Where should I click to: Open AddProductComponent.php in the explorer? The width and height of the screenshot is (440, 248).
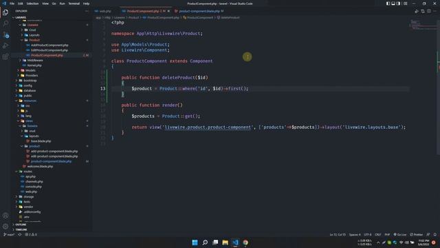click(49, 45)
